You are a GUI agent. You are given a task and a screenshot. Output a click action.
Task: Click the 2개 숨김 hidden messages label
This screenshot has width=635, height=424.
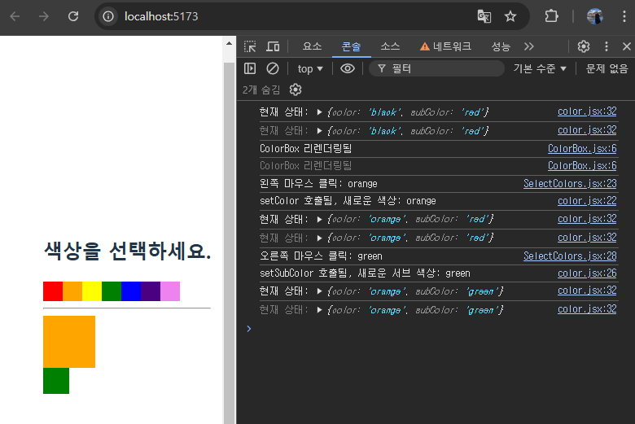261,90
